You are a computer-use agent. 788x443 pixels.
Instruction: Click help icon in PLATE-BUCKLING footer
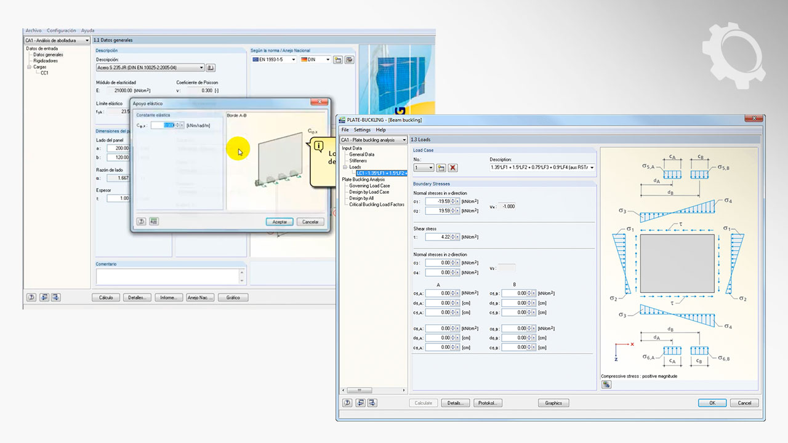[x=347, y=403]
